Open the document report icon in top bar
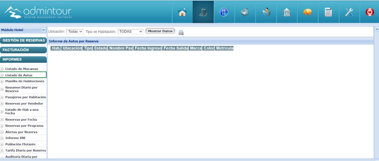379x161 pixels. pyautogui.click(x=328, y=12)
